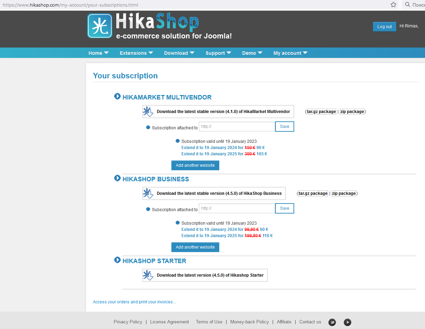Viewport: 425px width, 329px height.
Task: Get HikaShop Business zip package
Action: 344,193
